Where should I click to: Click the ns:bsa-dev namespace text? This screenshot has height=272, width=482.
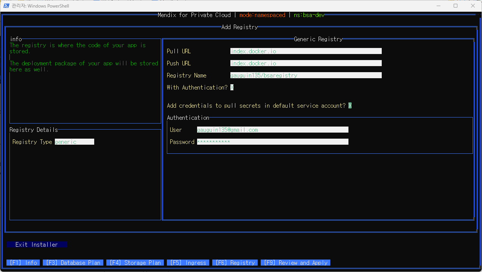point(309,15)
